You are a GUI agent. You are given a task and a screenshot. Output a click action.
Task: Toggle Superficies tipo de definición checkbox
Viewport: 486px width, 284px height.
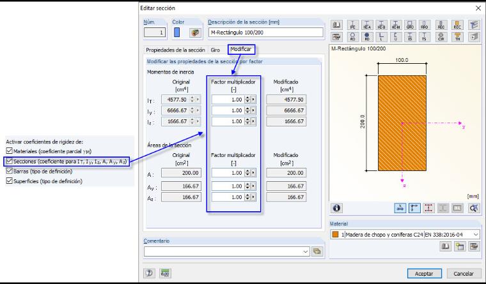10,181
